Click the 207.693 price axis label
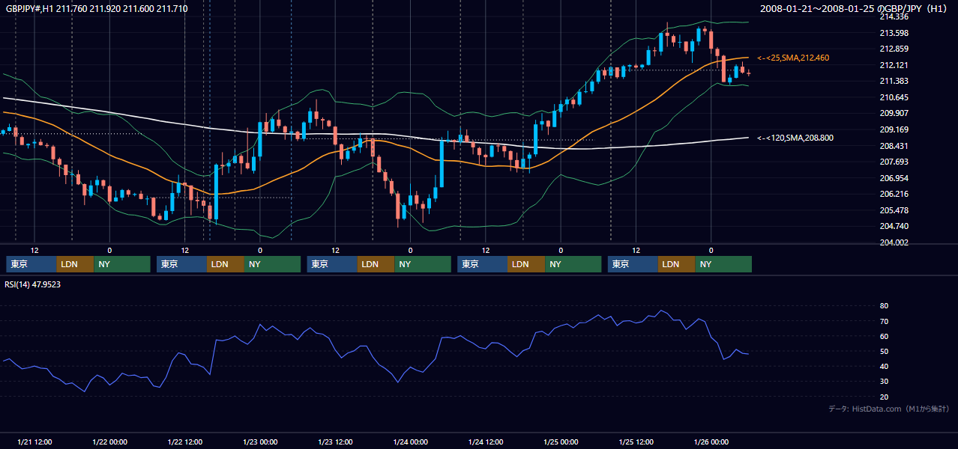Viewport: 958px width, 449px height. click(x=894, y=162)
